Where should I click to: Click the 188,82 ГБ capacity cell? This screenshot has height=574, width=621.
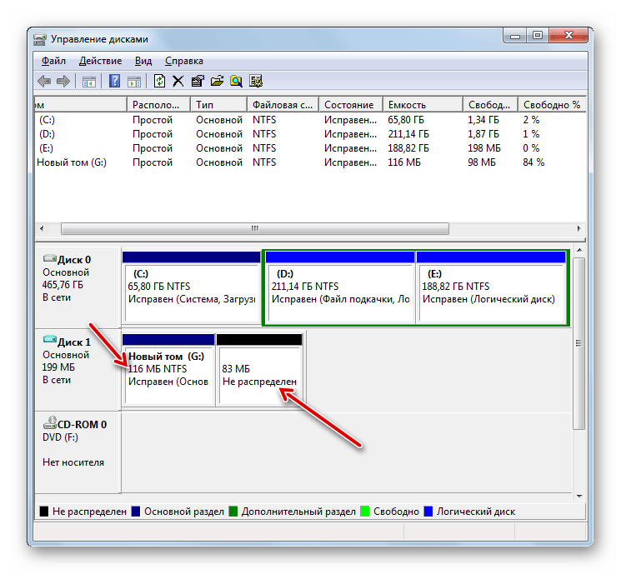408,148
